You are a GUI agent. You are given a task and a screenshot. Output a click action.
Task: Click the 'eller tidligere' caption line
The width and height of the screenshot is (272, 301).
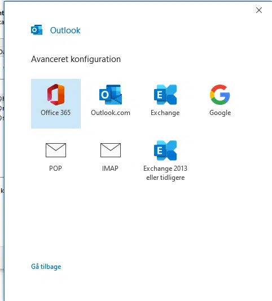[x=165, y=178]
